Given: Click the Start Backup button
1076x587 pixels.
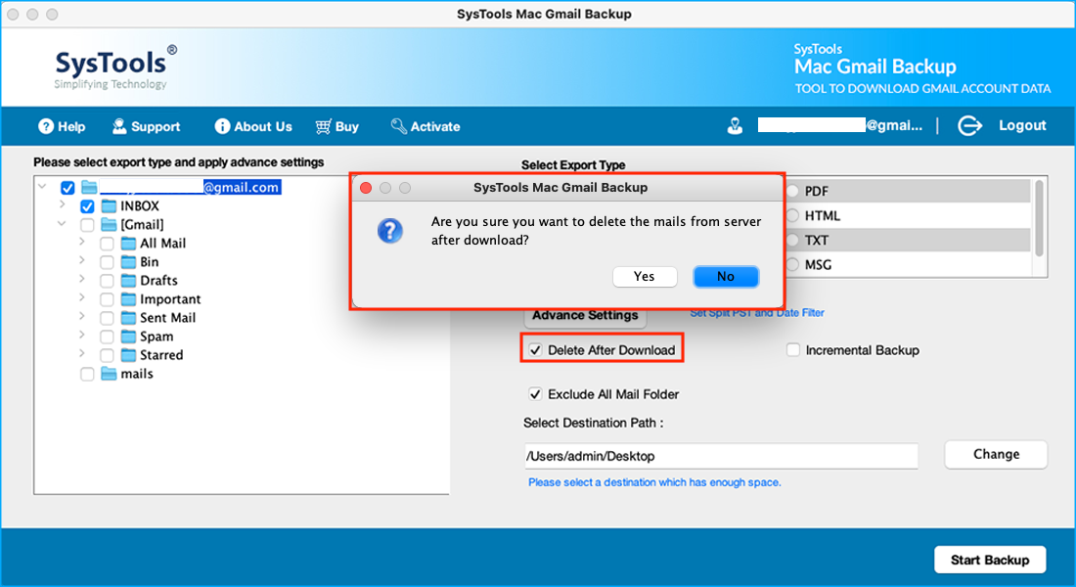Looking at the screenshot, I should (990, 560).
